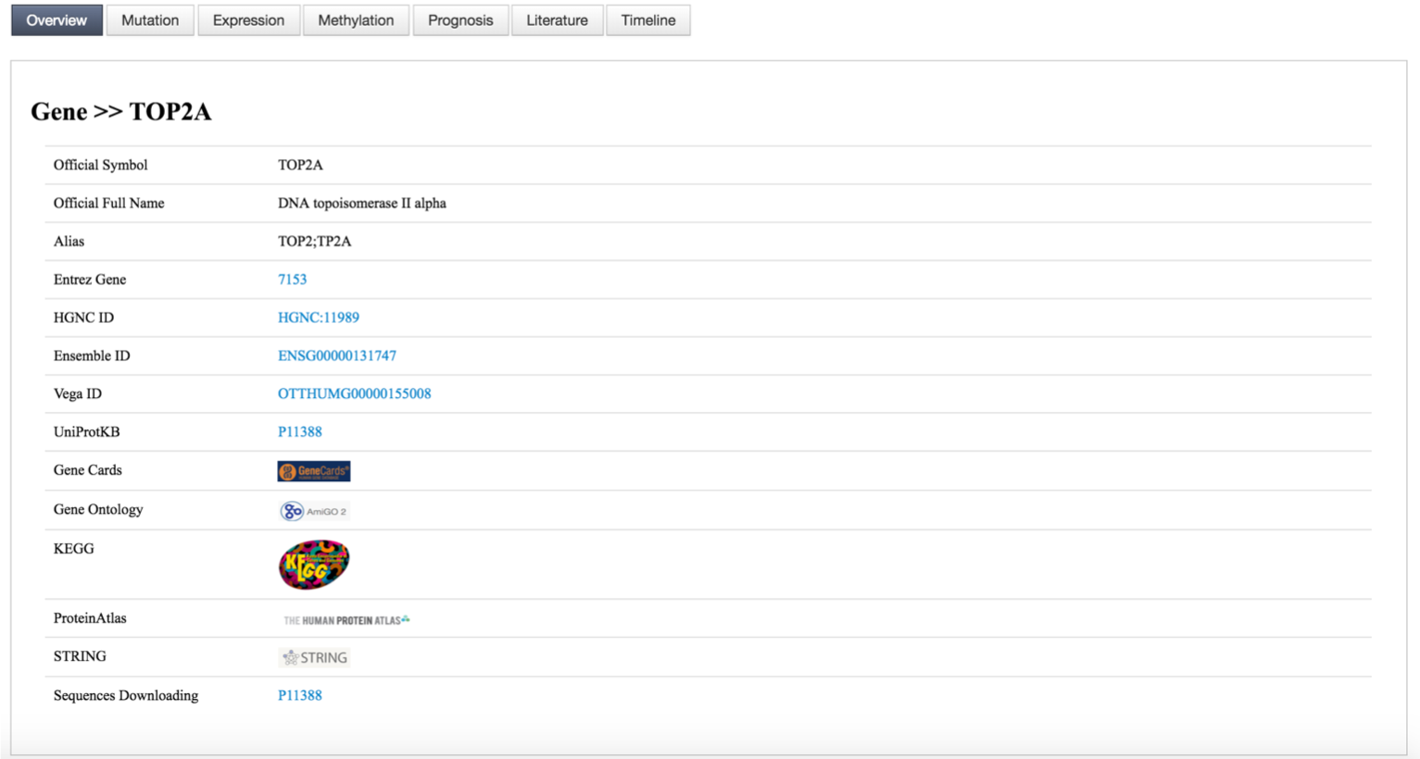
Task: Switch to the Mutation tab
Action: (150, 20)
